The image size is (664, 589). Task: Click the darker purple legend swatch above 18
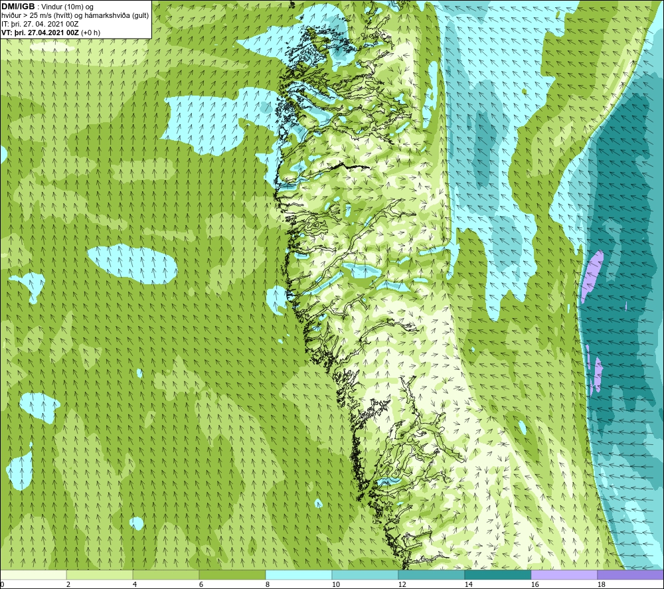click(630, 575)
